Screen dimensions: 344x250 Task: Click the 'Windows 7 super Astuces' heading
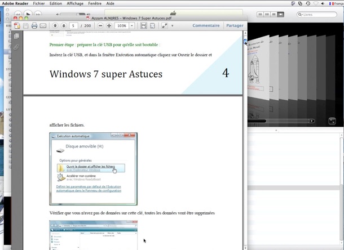coord(106,74)
